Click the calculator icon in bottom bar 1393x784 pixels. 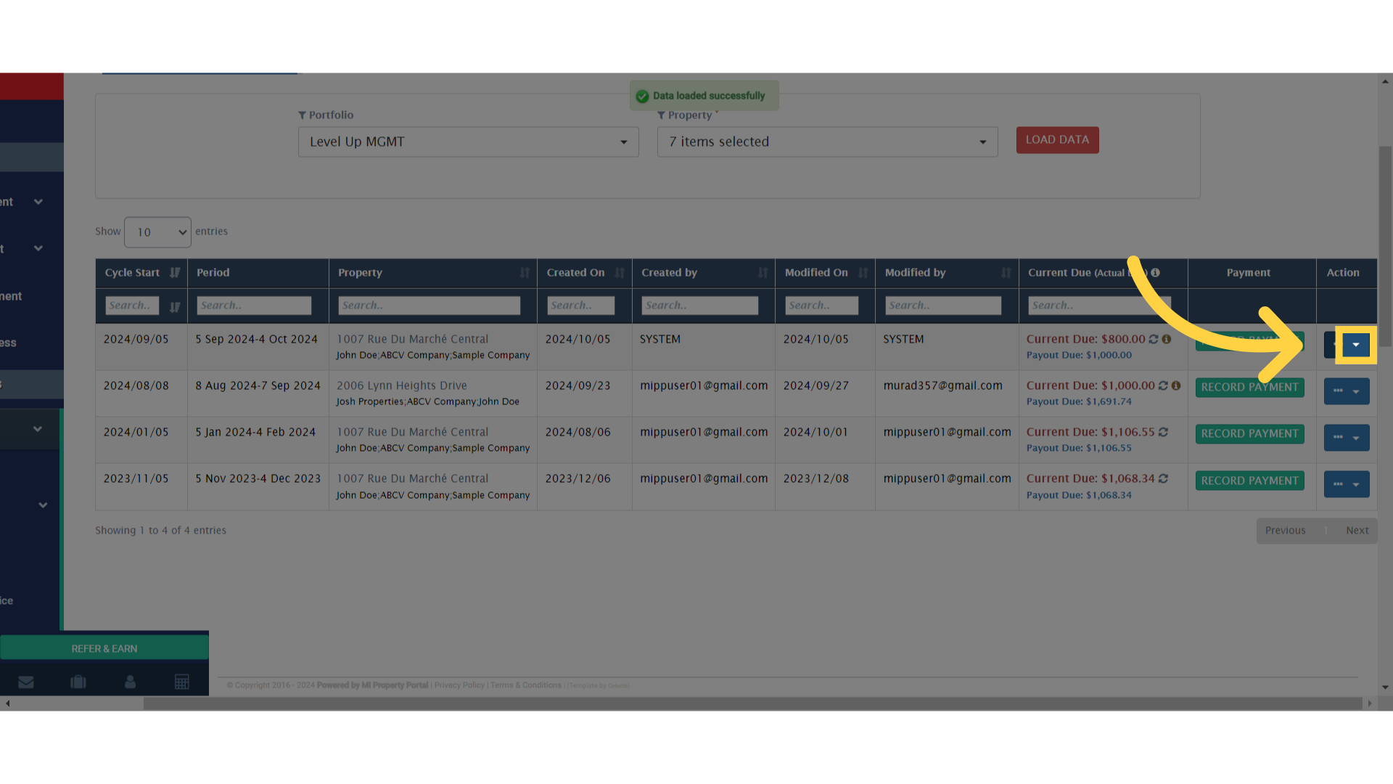tap(181, 681)
